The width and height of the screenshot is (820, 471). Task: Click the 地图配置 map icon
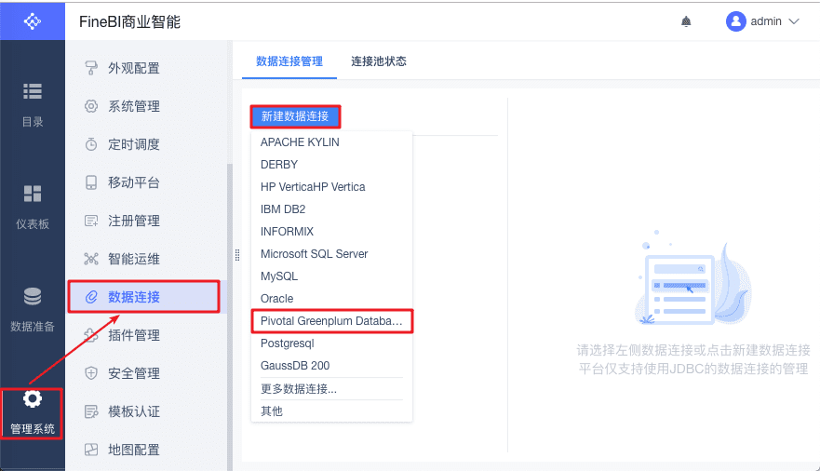[x=91, y=450]
